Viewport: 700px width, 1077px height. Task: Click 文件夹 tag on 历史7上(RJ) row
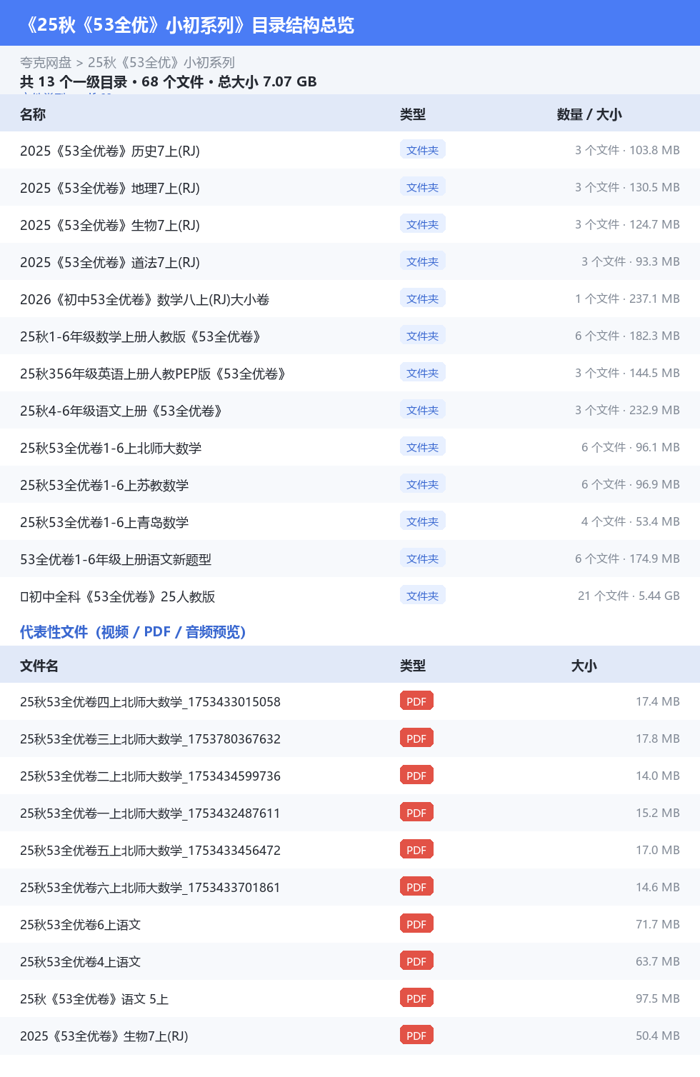click(423, 149)
